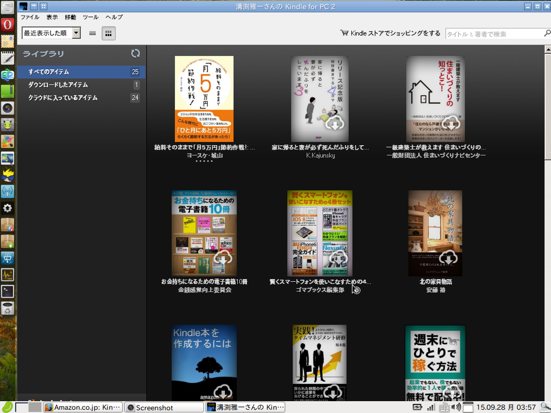Open the wireless network app in dock

8,191
